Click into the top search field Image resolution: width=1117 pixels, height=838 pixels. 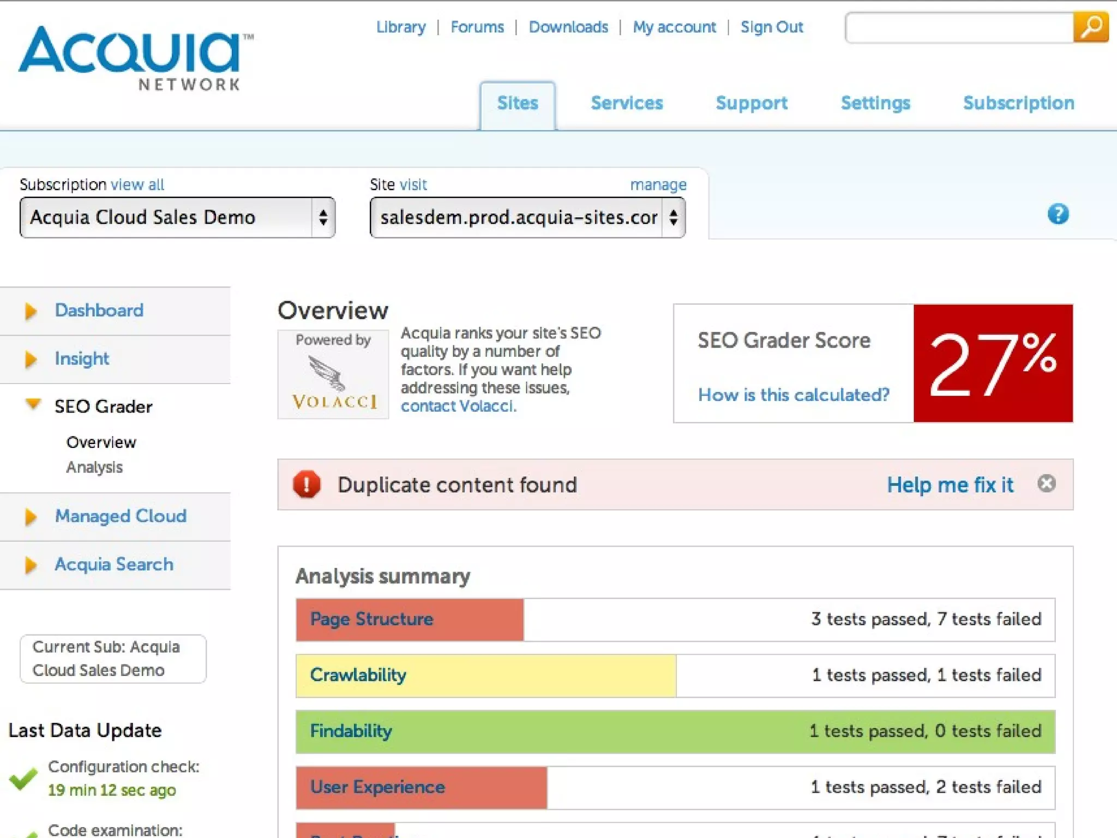[x=959, y=27]
